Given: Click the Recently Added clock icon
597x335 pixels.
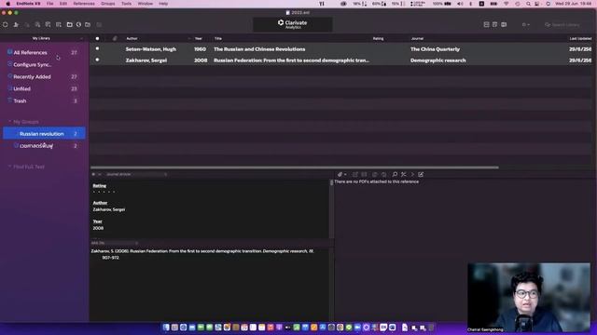Looking at the screenshot, I should 10,76.
